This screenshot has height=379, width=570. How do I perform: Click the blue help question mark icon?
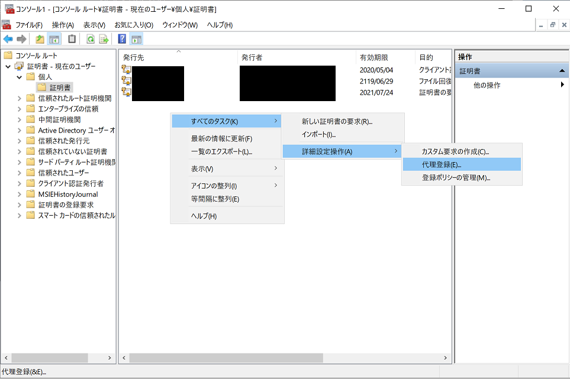pos(122,39)
